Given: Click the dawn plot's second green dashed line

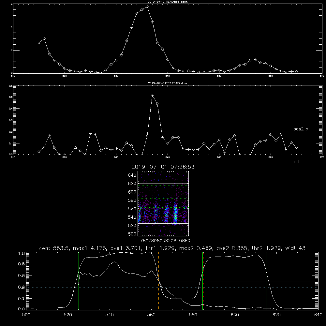Looking at the screenshot, I should click(180, 38).
